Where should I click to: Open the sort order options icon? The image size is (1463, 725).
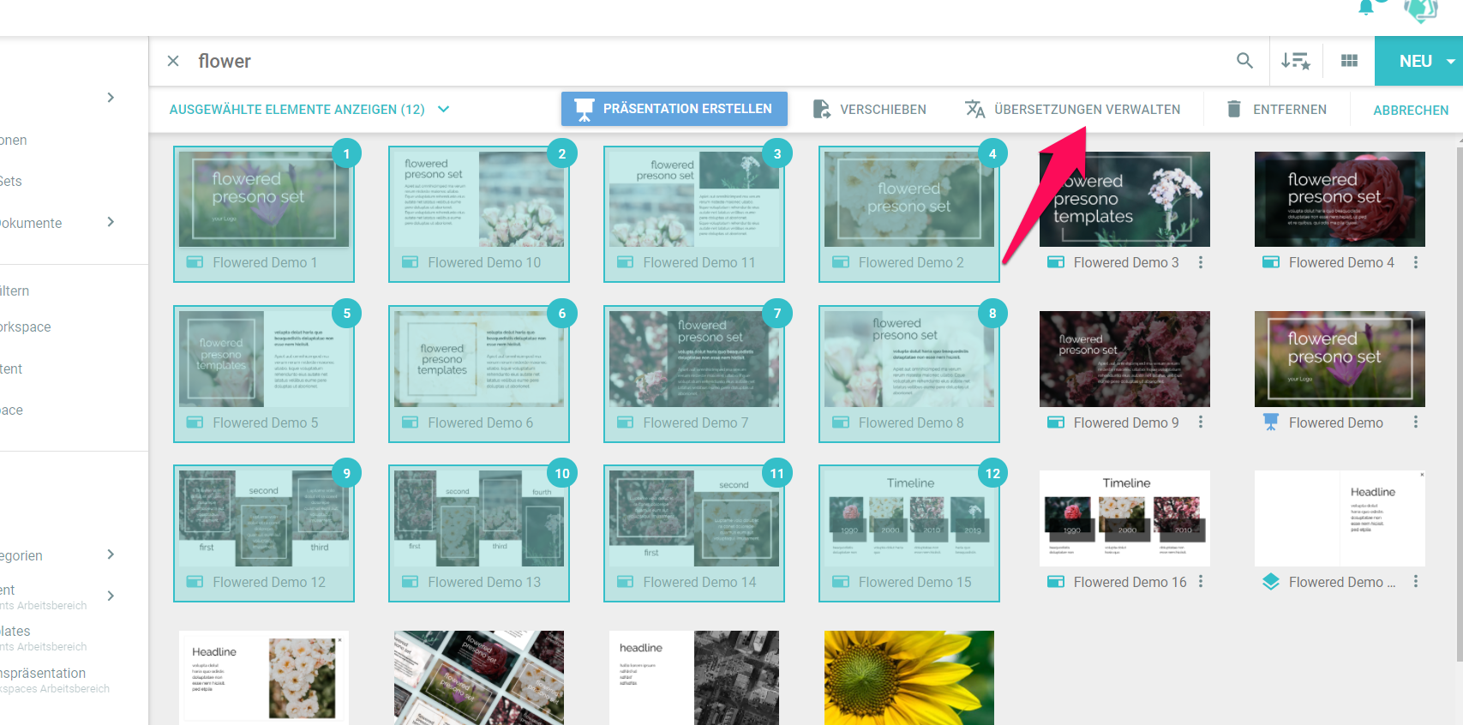(1295, 61)
